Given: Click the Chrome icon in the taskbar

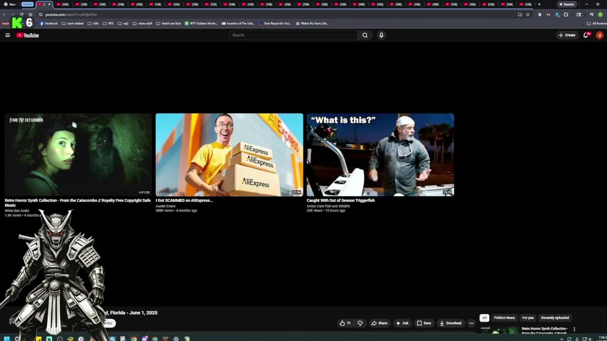Looking at the screenshot, I should (x=134, y=339).
